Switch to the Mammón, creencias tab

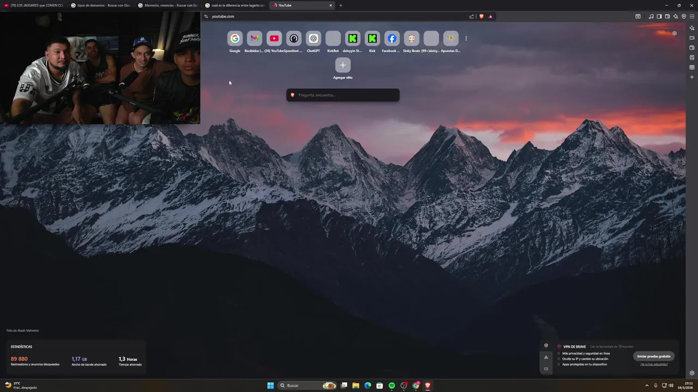click(167, 5)
